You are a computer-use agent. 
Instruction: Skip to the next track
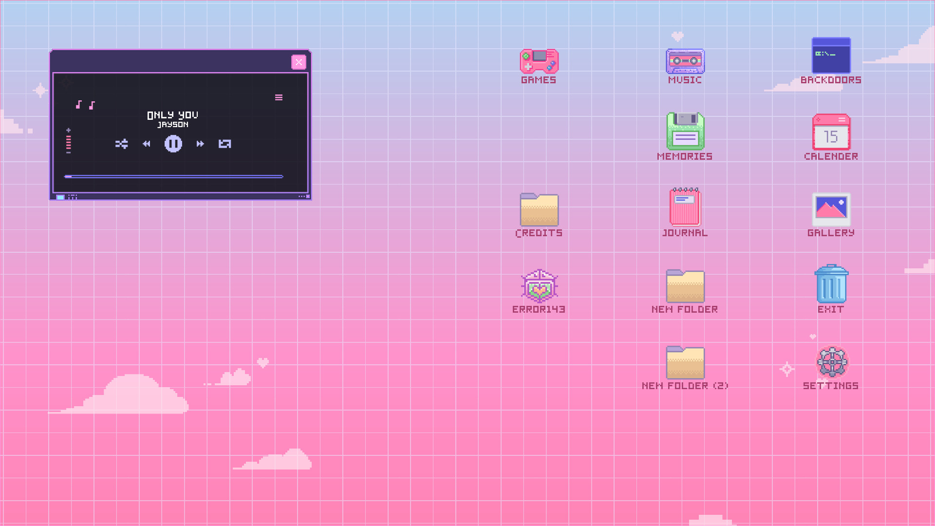199,144
